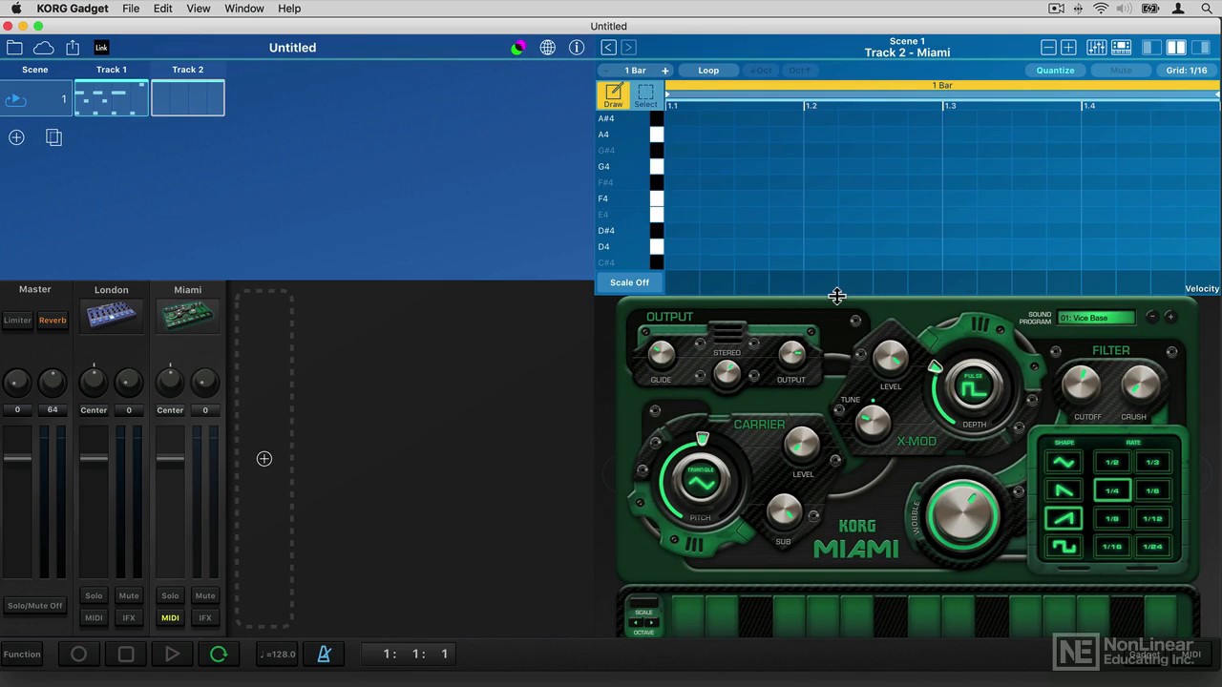Viewport: 1222px width, 687px height.
Task: Select the 1/2 wobble rate button
Action: click(x=1111, y=463)
